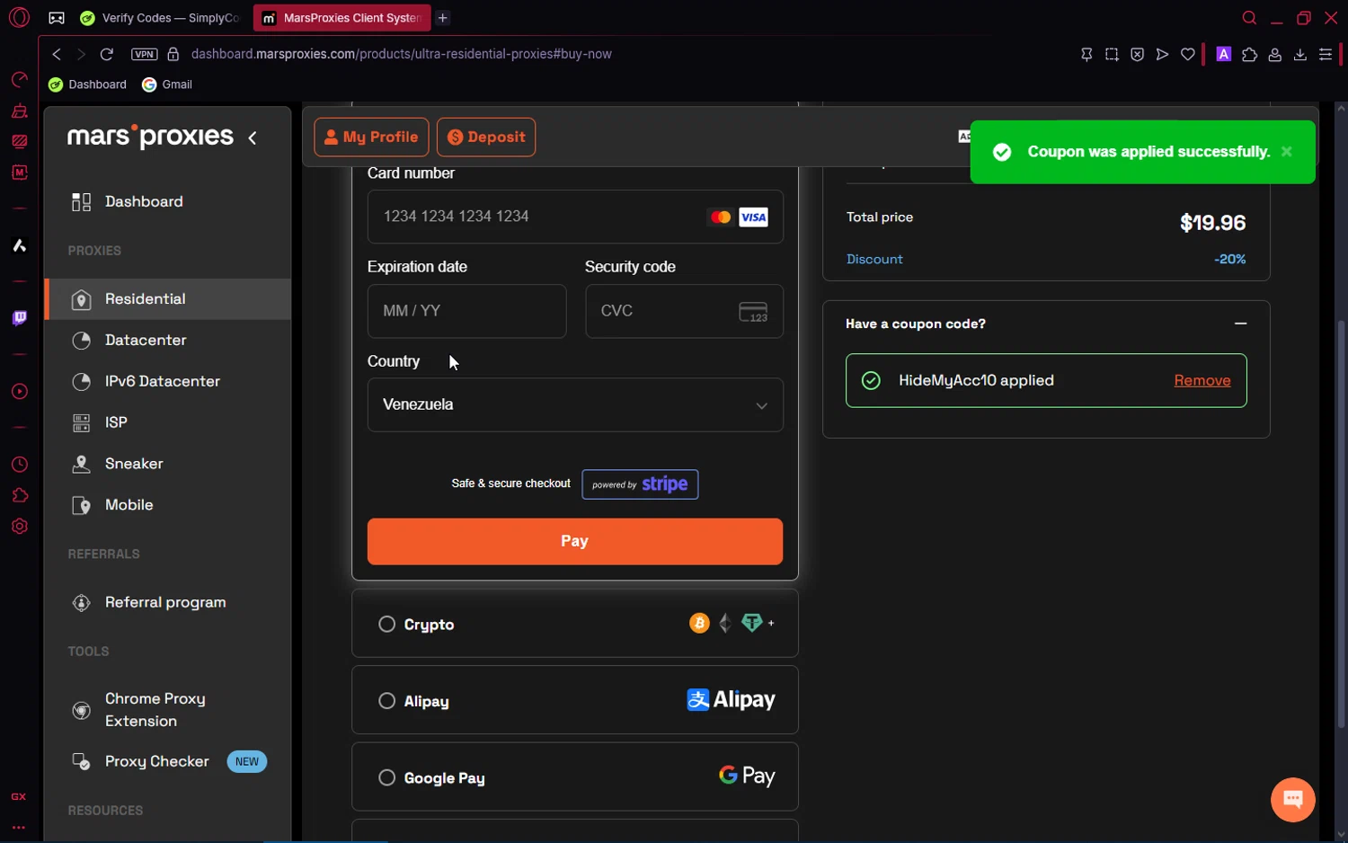Click the padlock site info icon
Viewport: 1348px width, 843px height.
click(173, 54)
